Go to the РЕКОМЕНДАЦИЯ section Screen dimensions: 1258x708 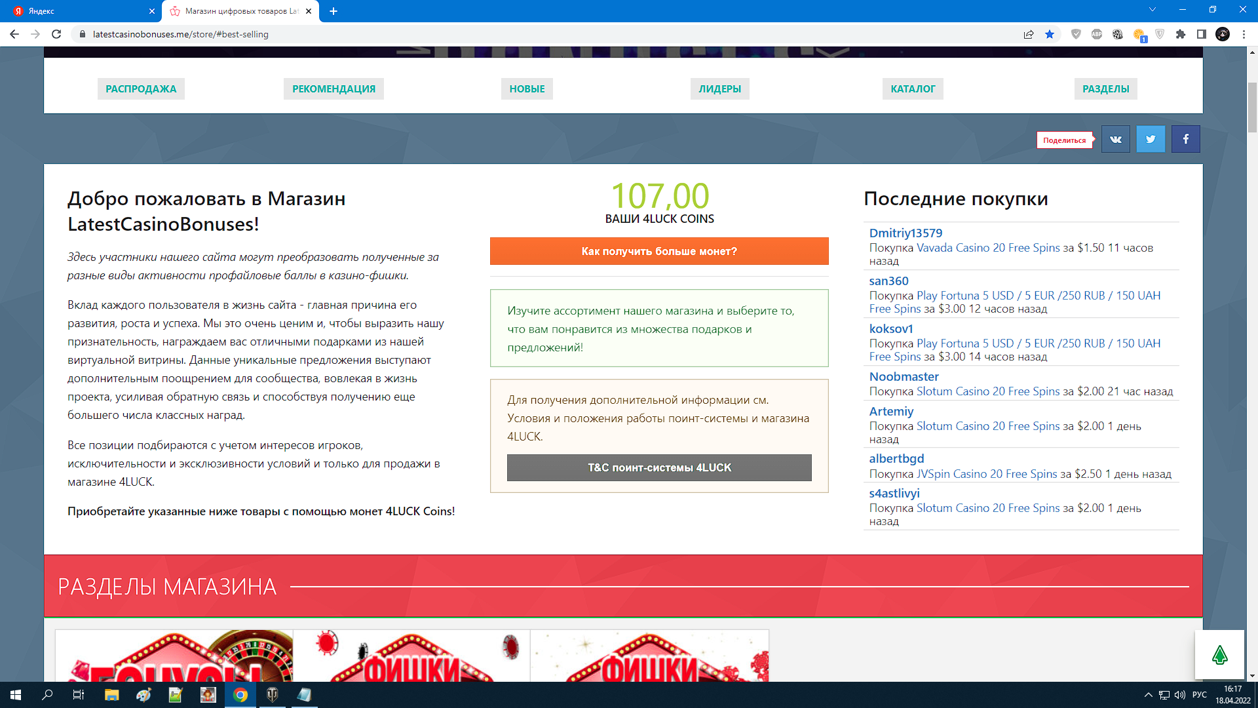point(334,89)
